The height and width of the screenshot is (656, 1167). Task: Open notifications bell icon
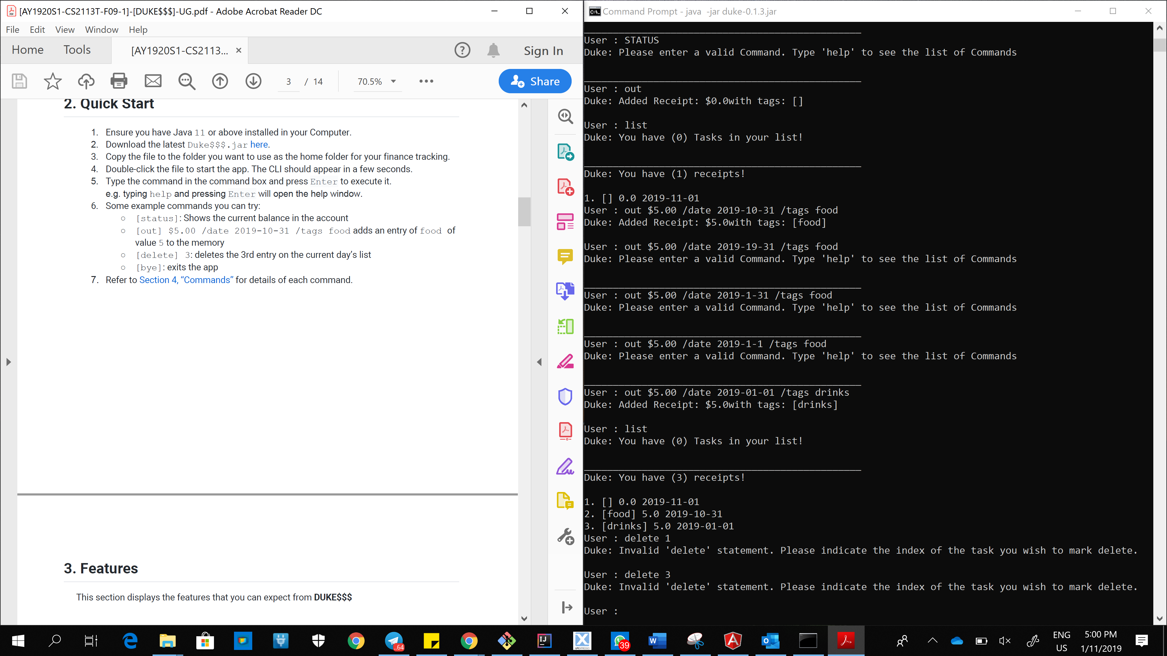pyautogui.click(x=493, y=50)
